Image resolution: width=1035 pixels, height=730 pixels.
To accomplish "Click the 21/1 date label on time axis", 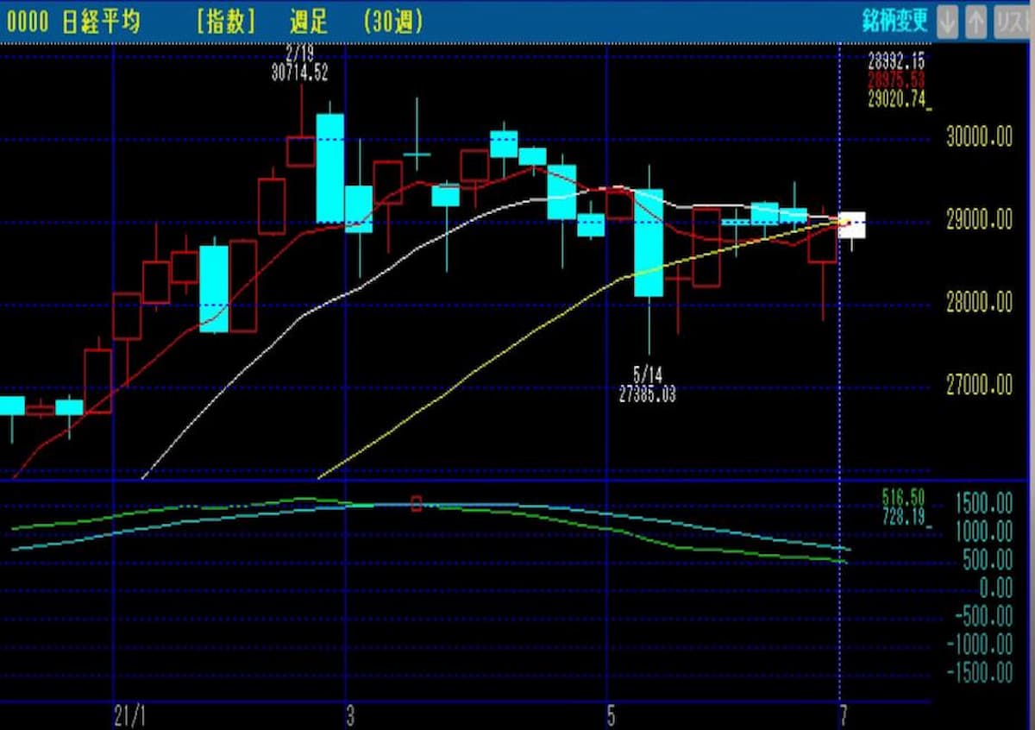I will [127, 716].
